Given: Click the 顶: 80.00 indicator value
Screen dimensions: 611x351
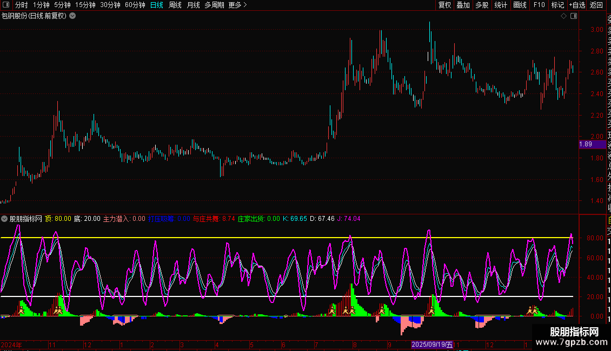Looking at the screenshot, I should click(58, 219).
